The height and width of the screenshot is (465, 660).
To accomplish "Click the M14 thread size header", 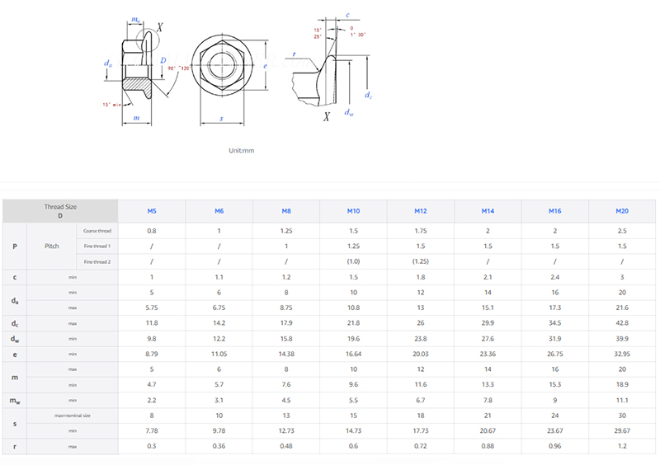I will tap(488, 211).
